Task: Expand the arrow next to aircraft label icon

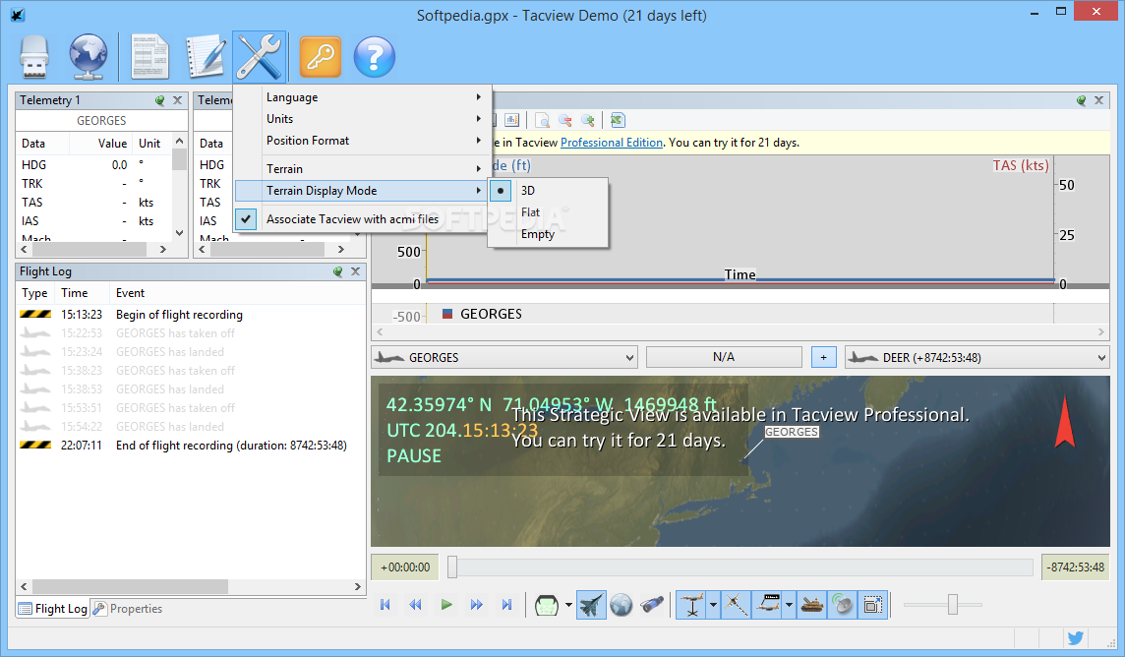Action: (790, 605)
